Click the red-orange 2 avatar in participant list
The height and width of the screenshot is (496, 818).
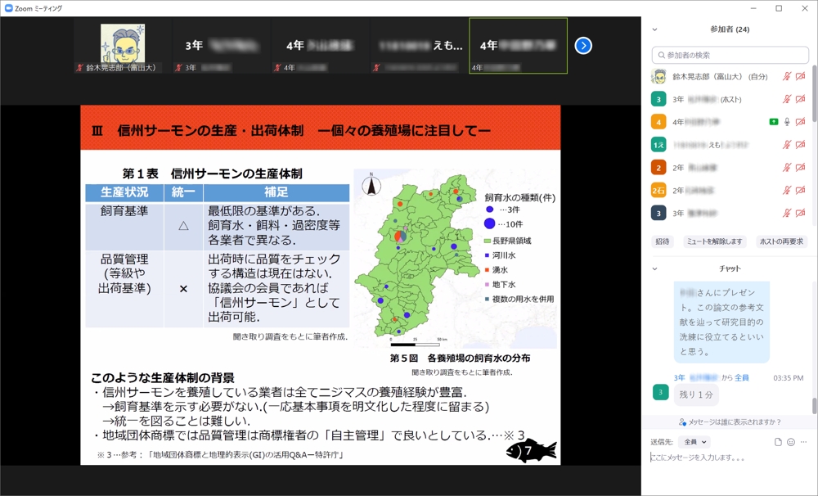658,168
